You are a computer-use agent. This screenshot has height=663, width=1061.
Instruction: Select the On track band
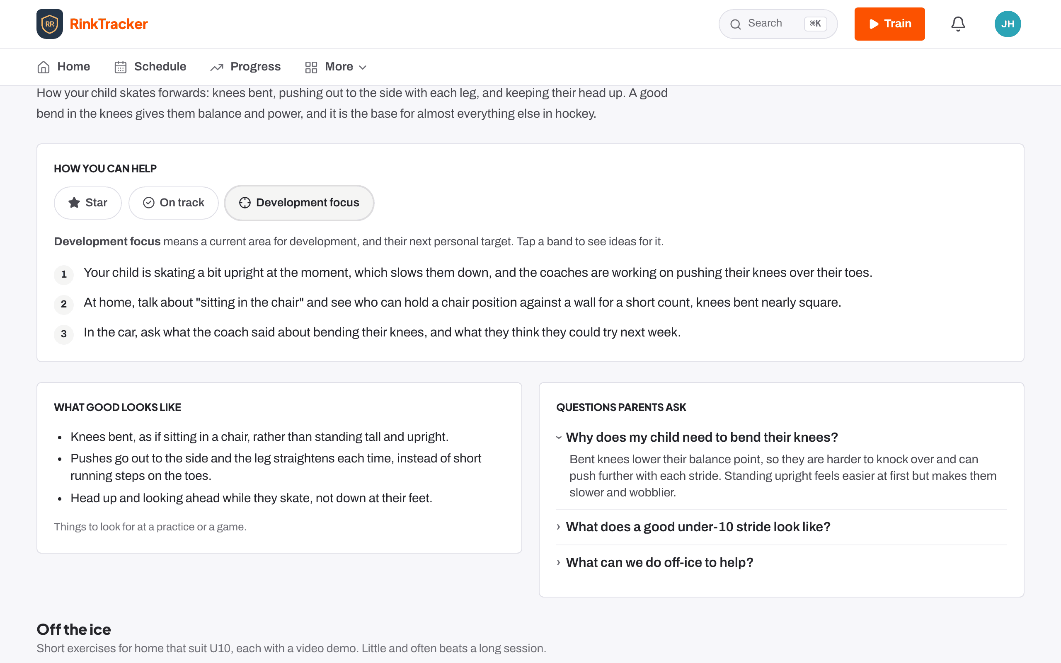(174, 203)
